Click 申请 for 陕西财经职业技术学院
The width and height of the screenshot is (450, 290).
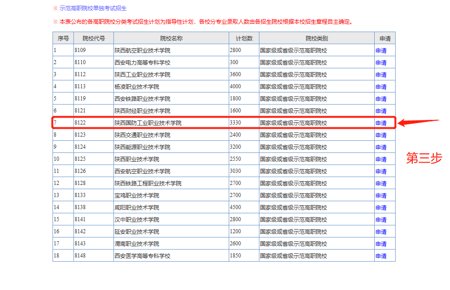click(381, 111)
